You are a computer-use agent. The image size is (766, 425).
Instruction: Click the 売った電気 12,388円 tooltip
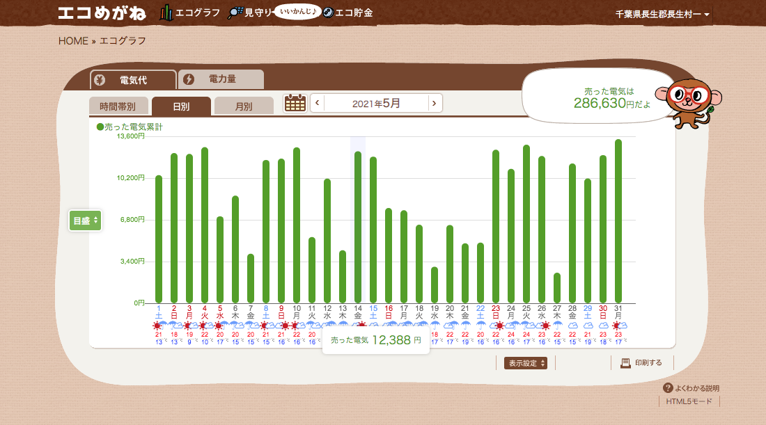point(375,340)
